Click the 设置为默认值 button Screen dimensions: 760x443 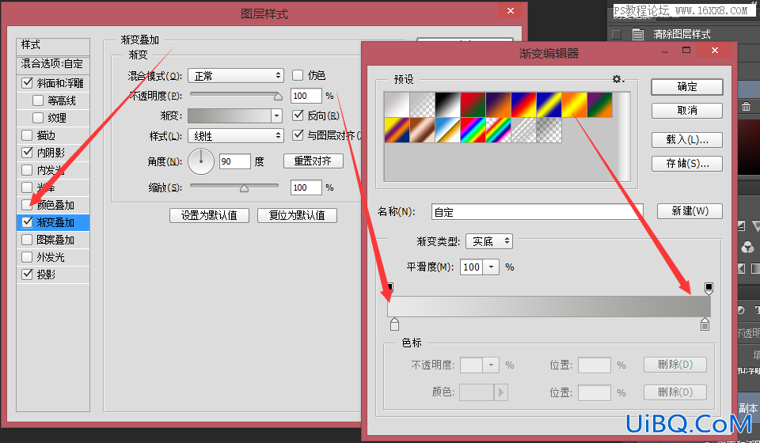209,215
